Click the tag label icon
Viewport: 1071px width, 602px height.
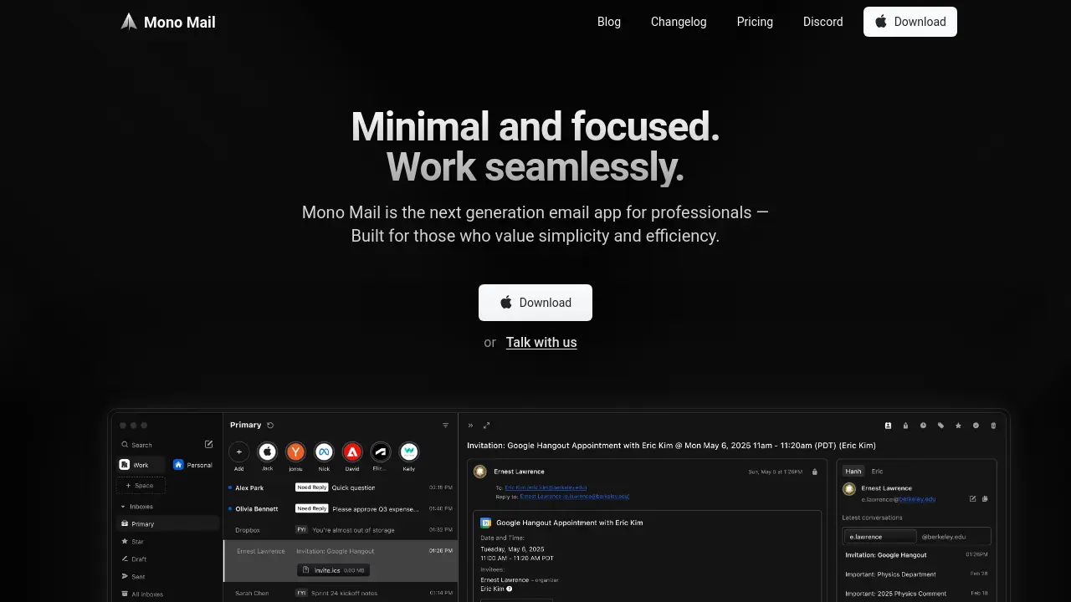click(x=941, y=426)
